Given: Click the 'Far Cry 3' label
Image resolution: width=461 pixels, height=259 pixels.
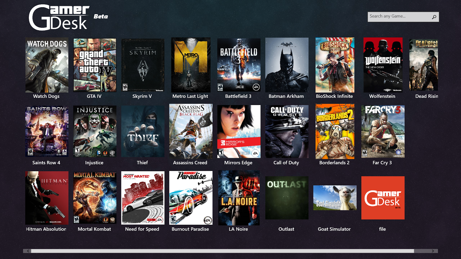Looking at the screenshot, I should pyautogui.click(x=382, y=163).
